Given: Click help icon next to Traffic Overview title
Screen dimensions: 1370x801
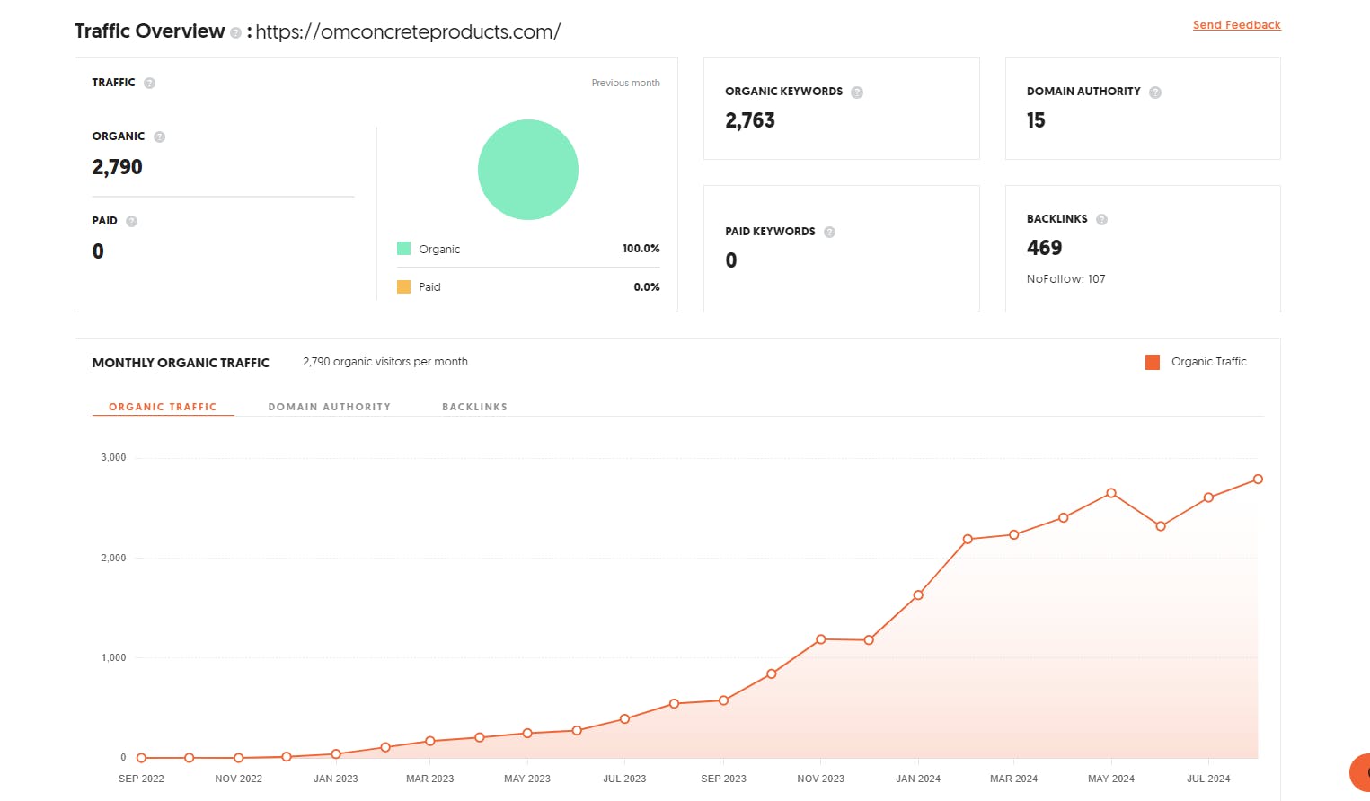Looking at the screenshot, I should point(235,33).
